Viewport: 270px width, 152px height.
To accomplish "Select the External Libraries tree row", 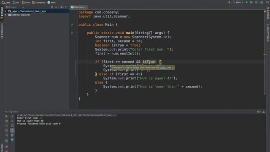I will (x=37, y=15).
